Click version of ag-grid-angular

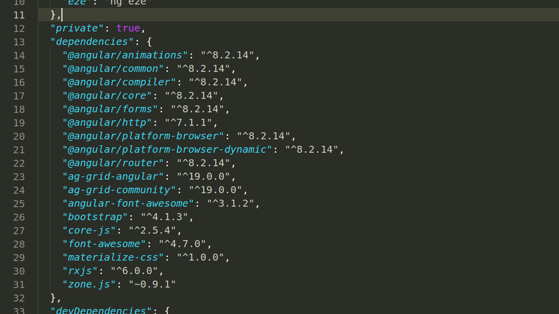click(203, 176)
